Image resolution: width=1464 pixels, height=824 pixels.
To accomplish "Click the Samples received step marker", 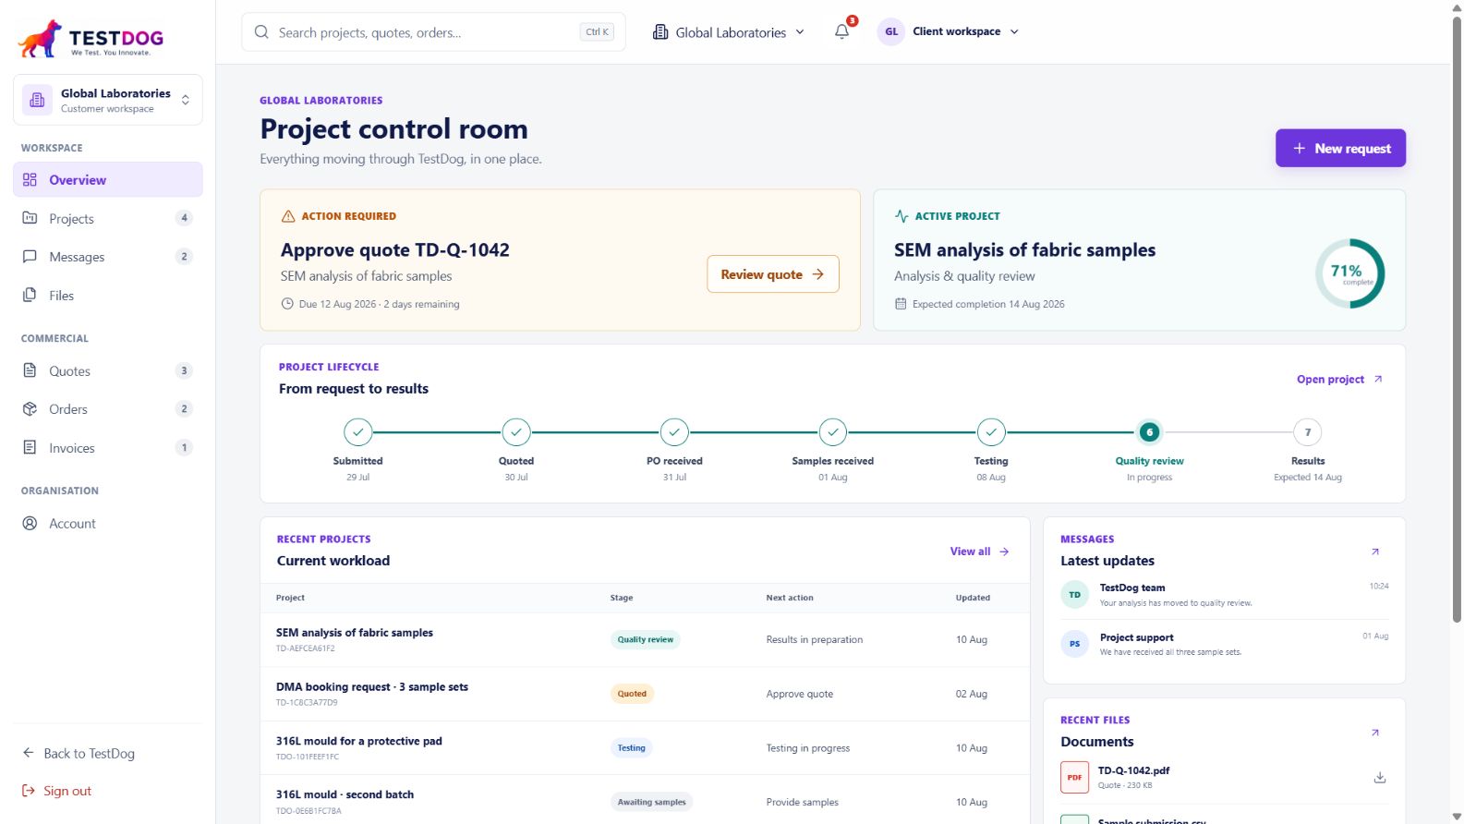I will [833, 431].
